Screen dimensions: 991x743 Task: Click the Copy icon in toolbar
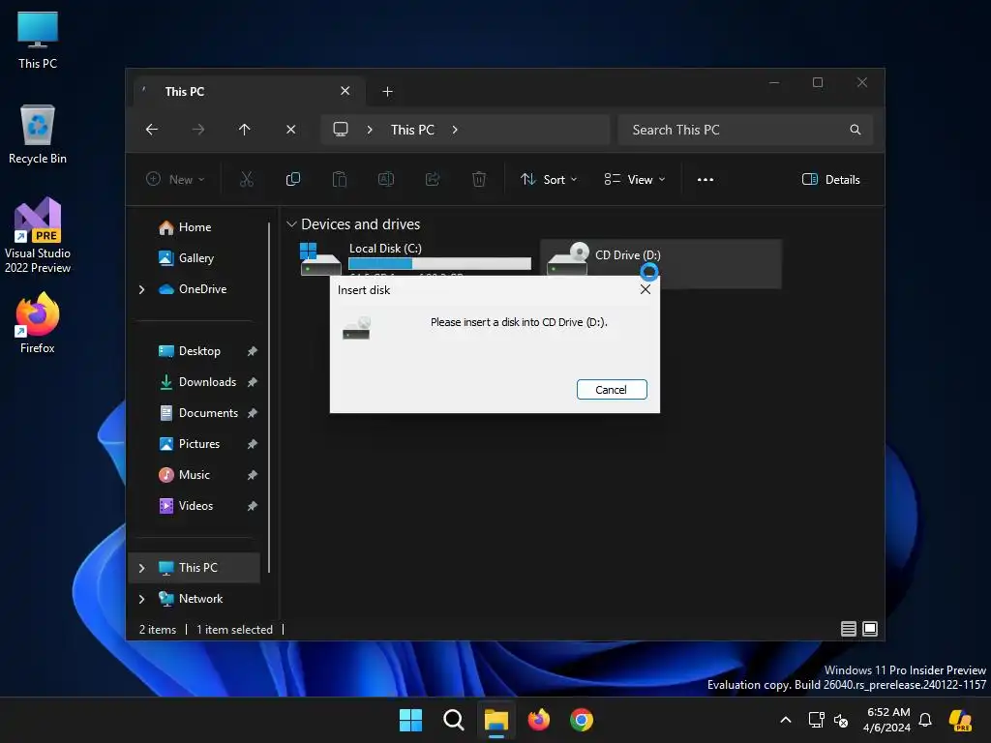(x=292, y=179)
